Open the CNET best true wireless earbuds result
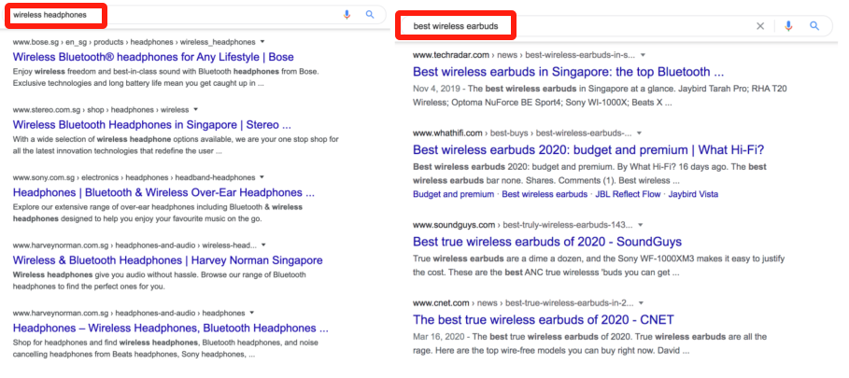Screen dimensions: 849x378 pyautogui.click(x=543, y=320)
